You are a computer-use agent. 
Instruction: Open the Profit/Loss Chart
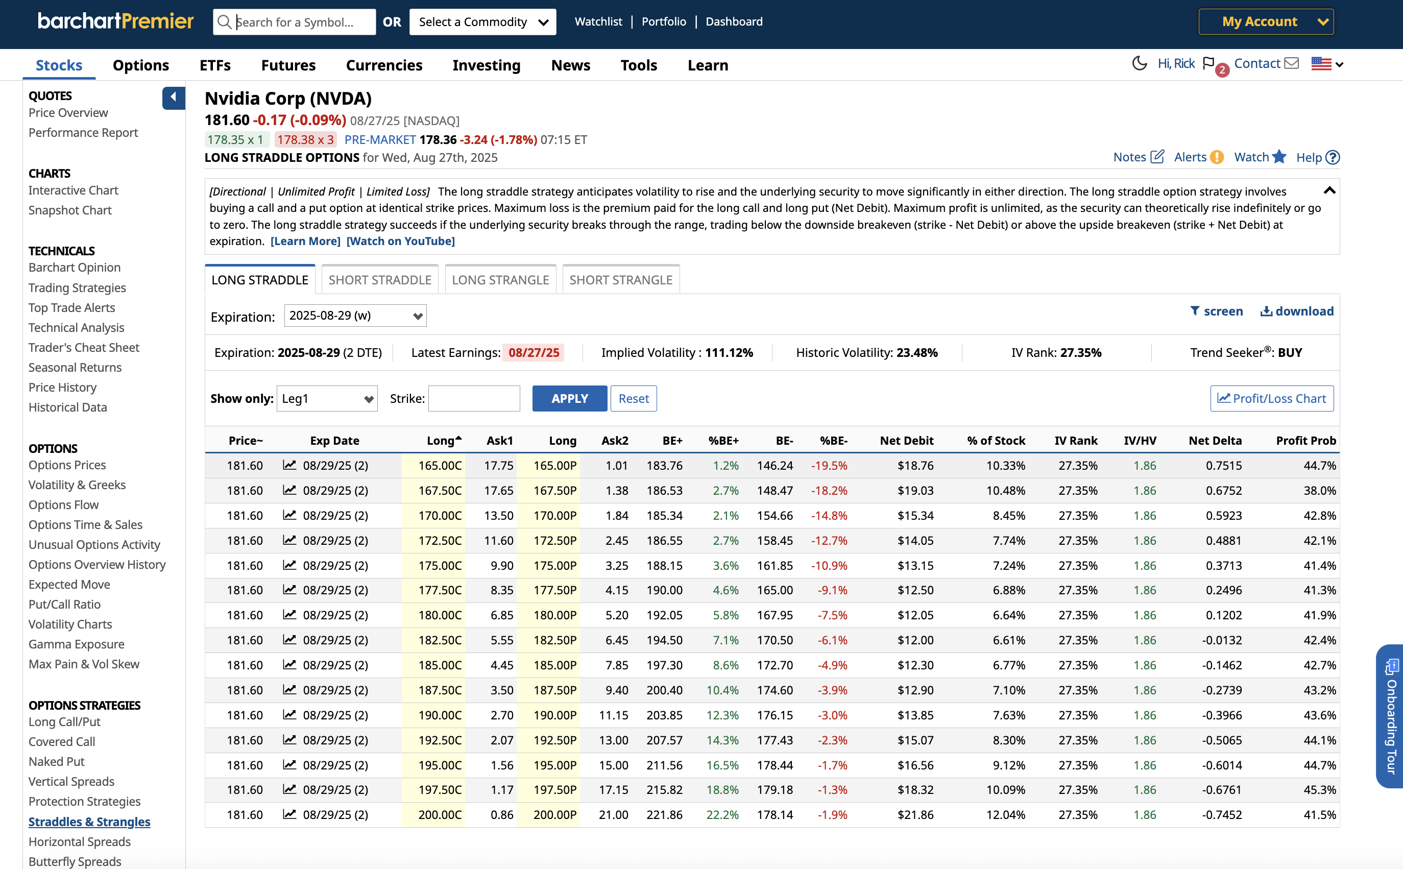pyautogui.click(x=1272, y=398)
